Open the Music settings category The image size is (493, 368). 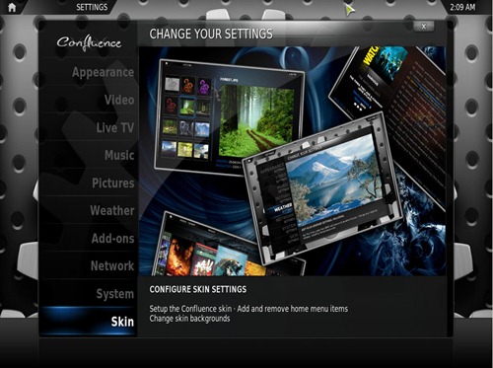89,155
